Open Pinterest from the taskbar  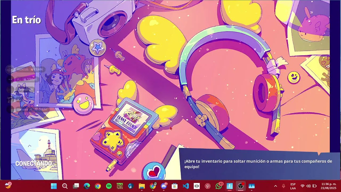pyautogui.click(x=208, y=186)
